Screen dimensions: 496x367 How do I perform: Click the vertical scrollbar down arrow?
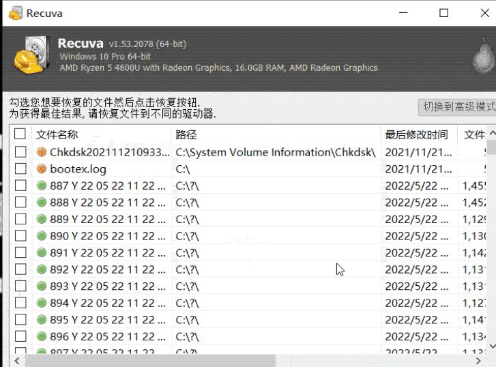492,346
